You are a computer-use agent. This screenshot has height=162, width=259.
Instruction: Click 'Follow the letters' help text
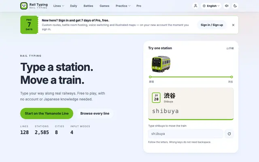click(x=180, y=142)
